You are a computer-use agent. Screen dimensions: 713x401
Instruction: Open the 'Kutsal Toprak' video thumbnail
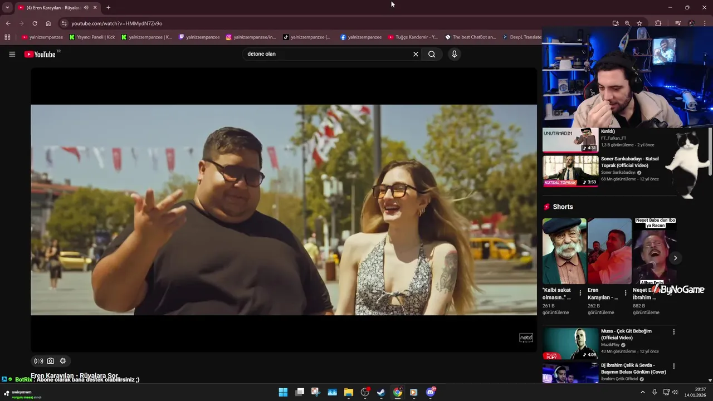(x=570, y=170)
